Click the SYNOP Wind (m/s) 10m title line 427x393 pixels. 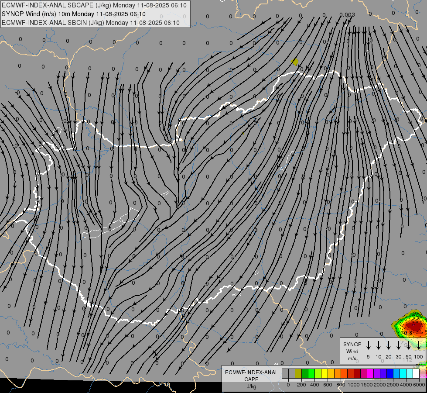[74, 14]
